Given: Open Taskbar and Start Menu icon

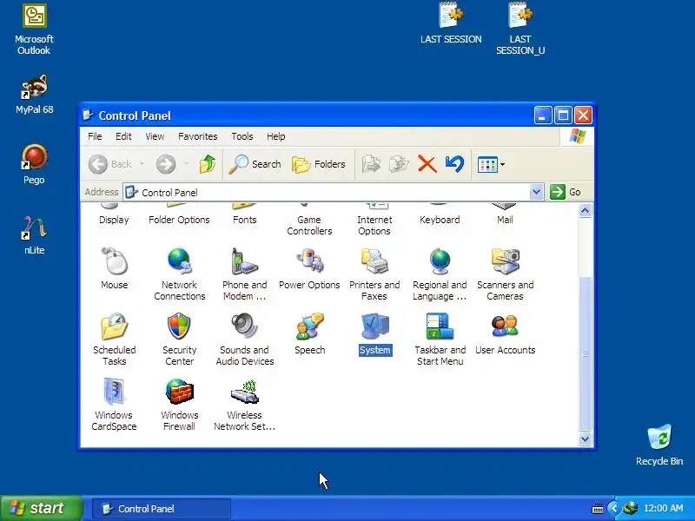Looking at the screenshot, I should (440, 326).
